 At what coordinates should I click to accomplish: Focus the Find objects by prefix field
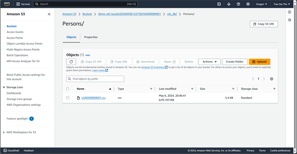point(95,79)
